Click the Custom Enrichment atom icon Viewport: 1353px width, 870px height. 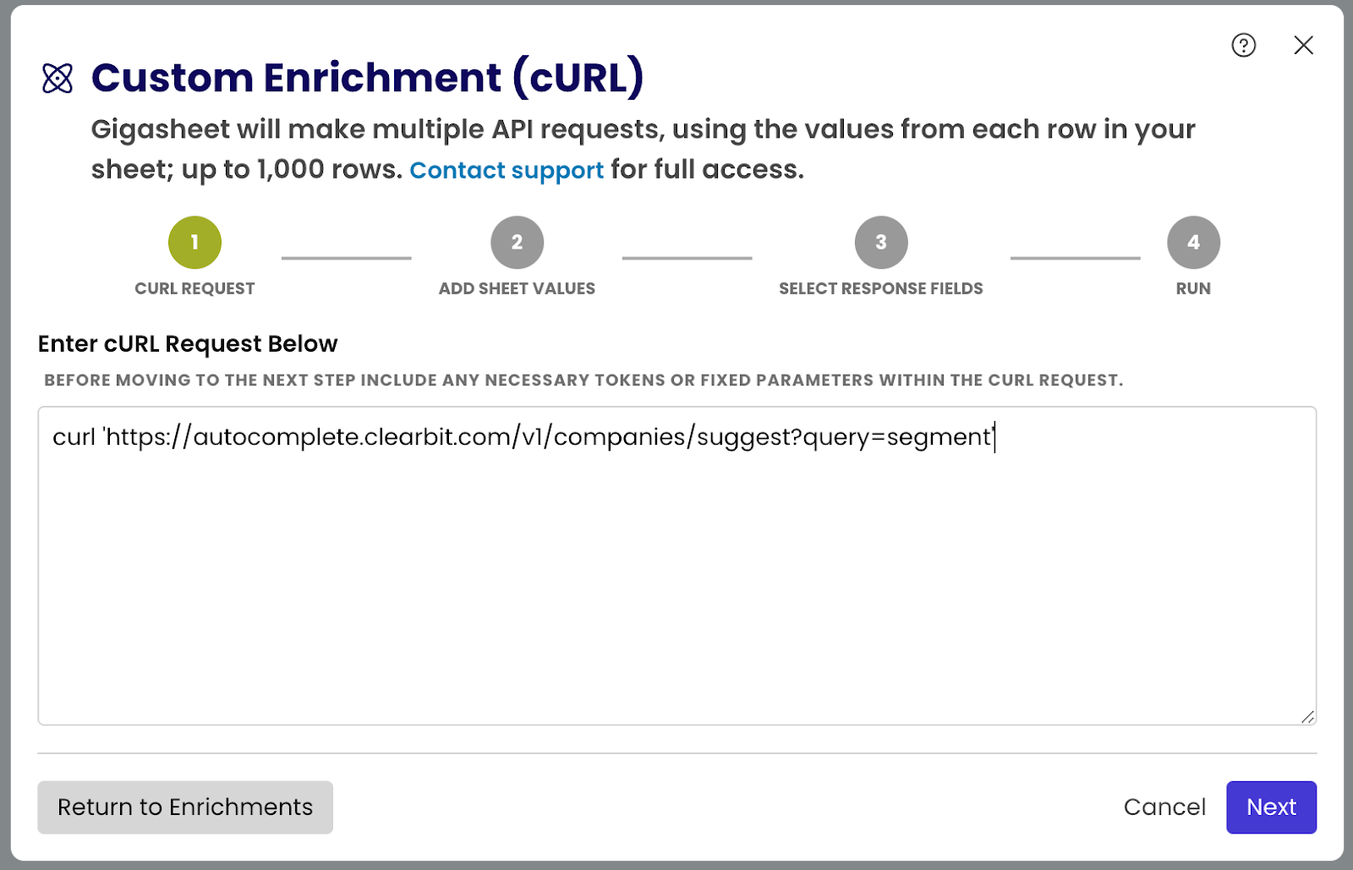(58, 79)
